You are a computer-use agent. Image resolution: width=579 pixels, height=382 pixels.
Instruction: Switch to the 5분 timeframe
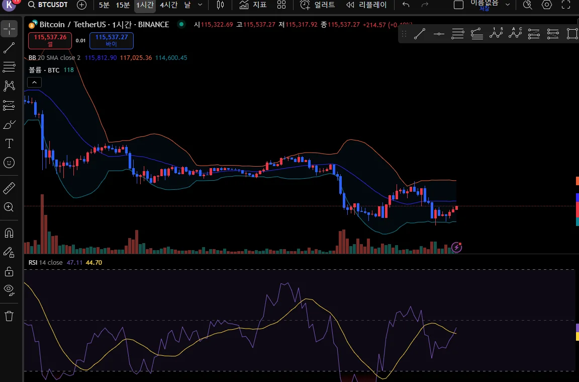tap(104, 5)
